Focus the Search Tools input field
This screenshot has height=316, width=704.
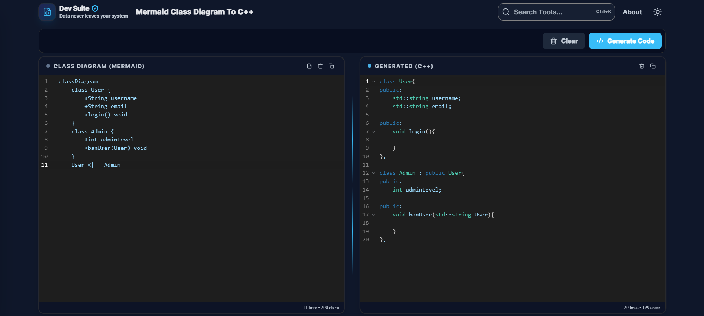pyautogui.click(x=556, y=12)
